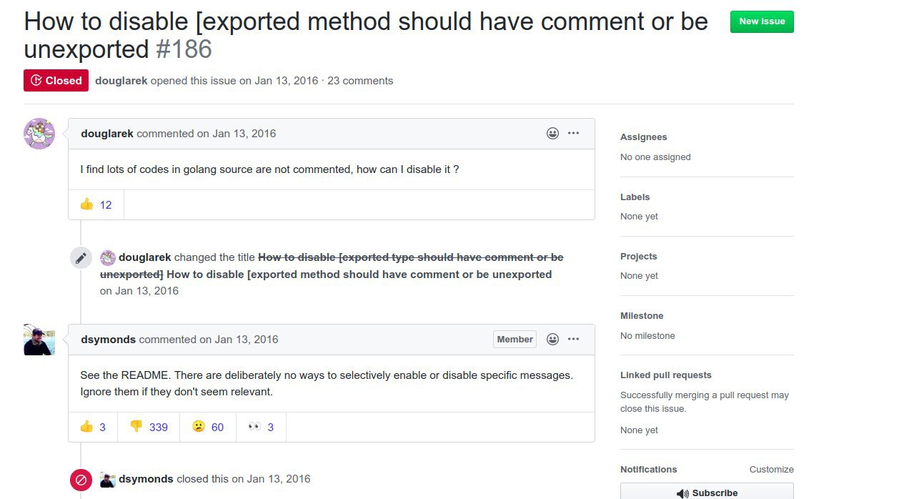Open douglarek's profile avatar beside first comment
The image size is (914, 499).
39,134
